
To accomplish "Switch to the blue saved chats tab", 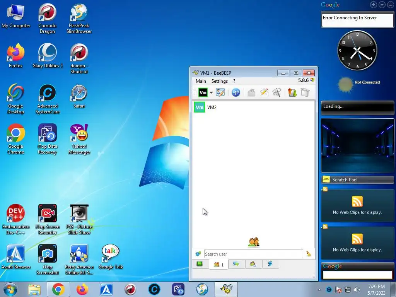I will coord(270,264).
